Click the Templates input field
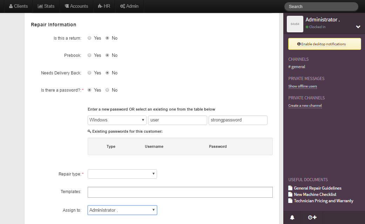Screen dimensions: 365x224 click(180, 192)
